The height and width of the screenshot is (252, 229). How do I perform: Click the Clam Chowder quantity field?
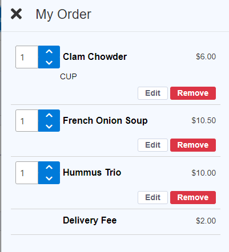[x=27, y=57]
